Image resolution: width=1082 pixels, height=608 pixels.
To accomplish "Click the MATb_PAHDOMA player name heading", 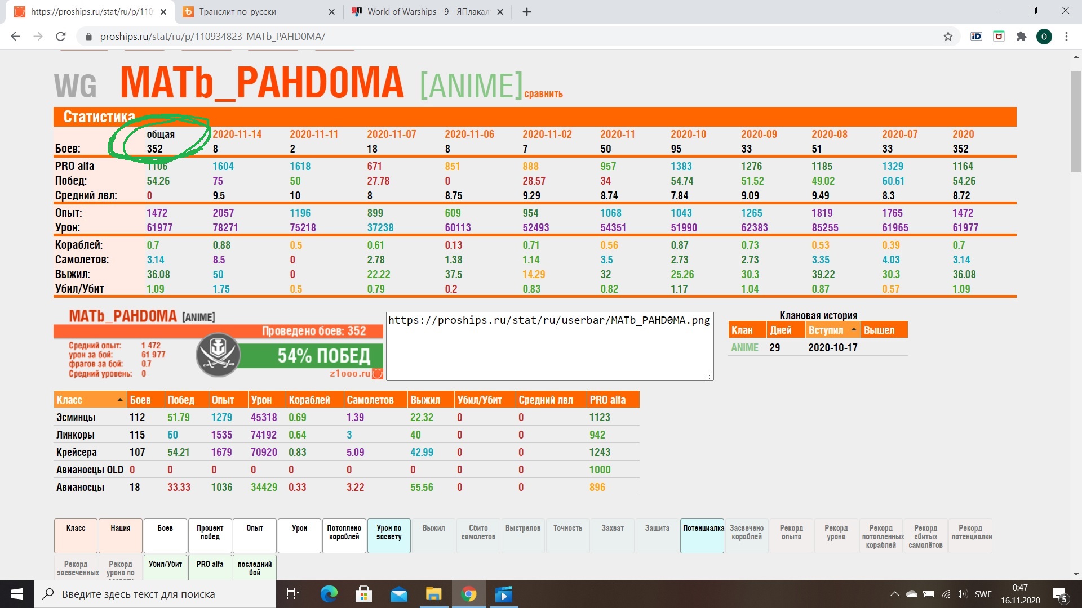I will coord(262,83).
